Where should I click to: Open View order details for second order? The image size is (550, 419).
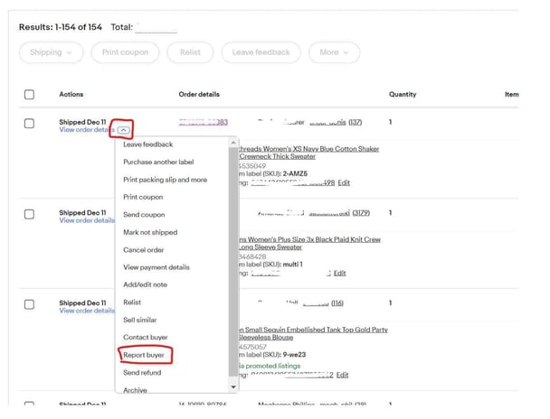tap(87, 220)
